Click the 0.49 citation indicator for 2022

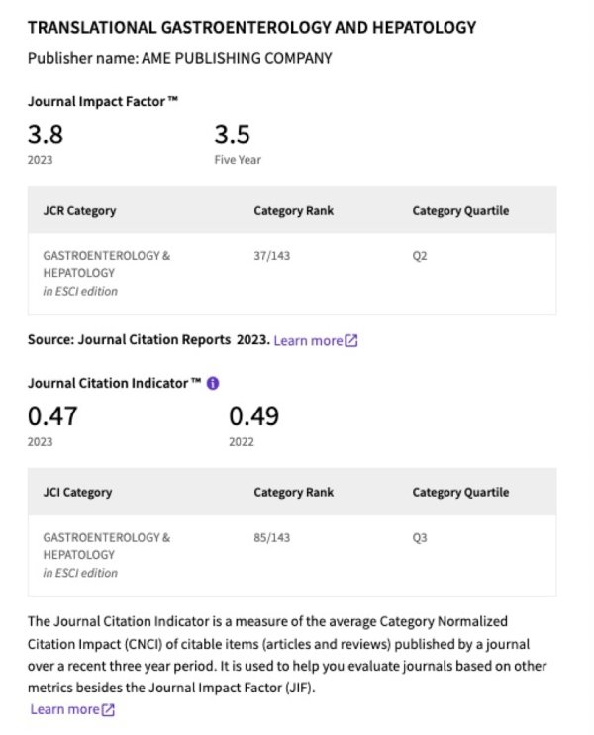coord(253,416)
